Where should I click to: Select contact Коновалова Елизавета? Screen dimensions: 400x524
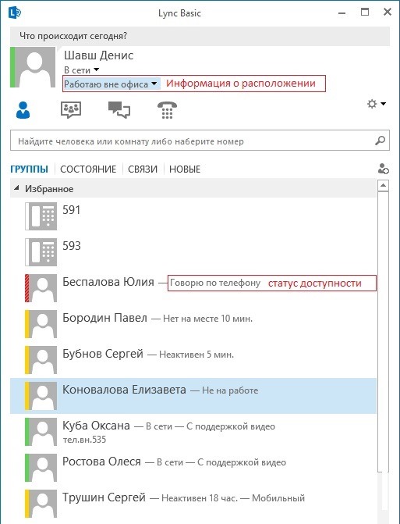193,396
